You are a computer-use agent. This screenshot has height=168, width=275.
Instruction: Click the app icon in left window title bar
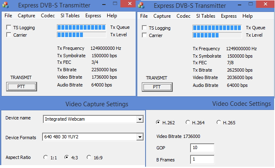(5, 5)
